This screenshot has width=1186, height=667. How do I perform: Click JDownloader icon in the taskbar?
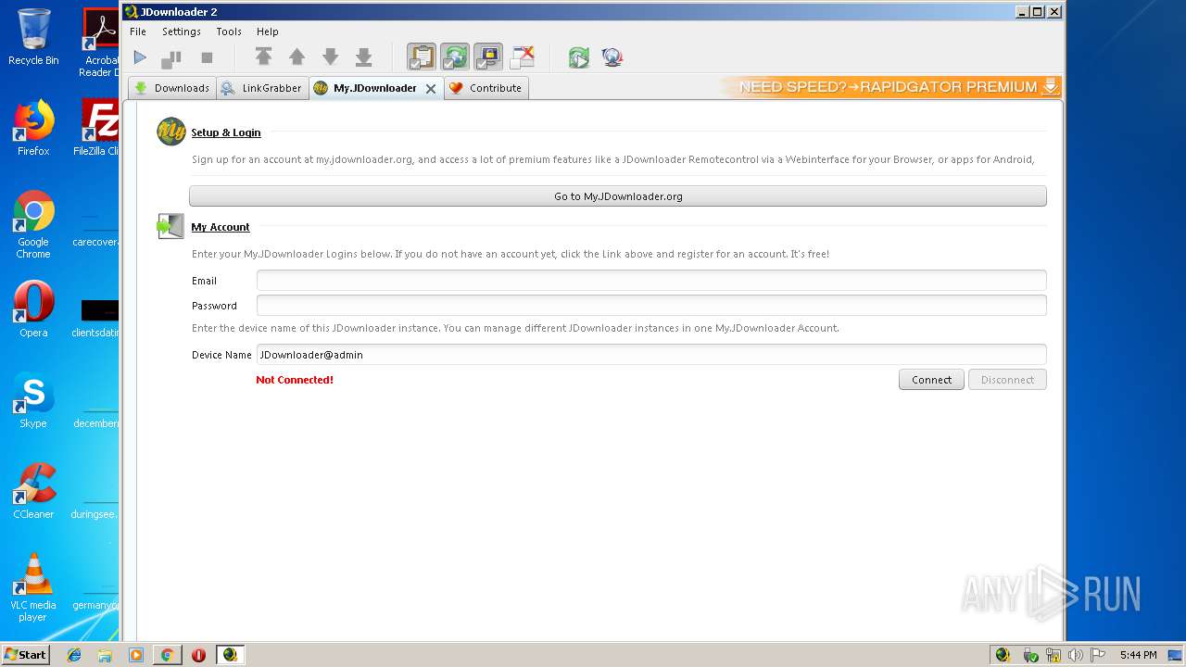click(x=230, y=655)
